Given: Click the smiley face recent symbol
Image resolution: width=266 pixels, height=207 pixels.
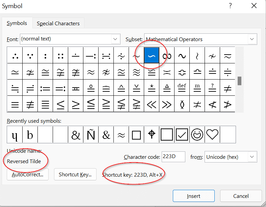Looking at the screenshot, I should click(x=197, y=135).
